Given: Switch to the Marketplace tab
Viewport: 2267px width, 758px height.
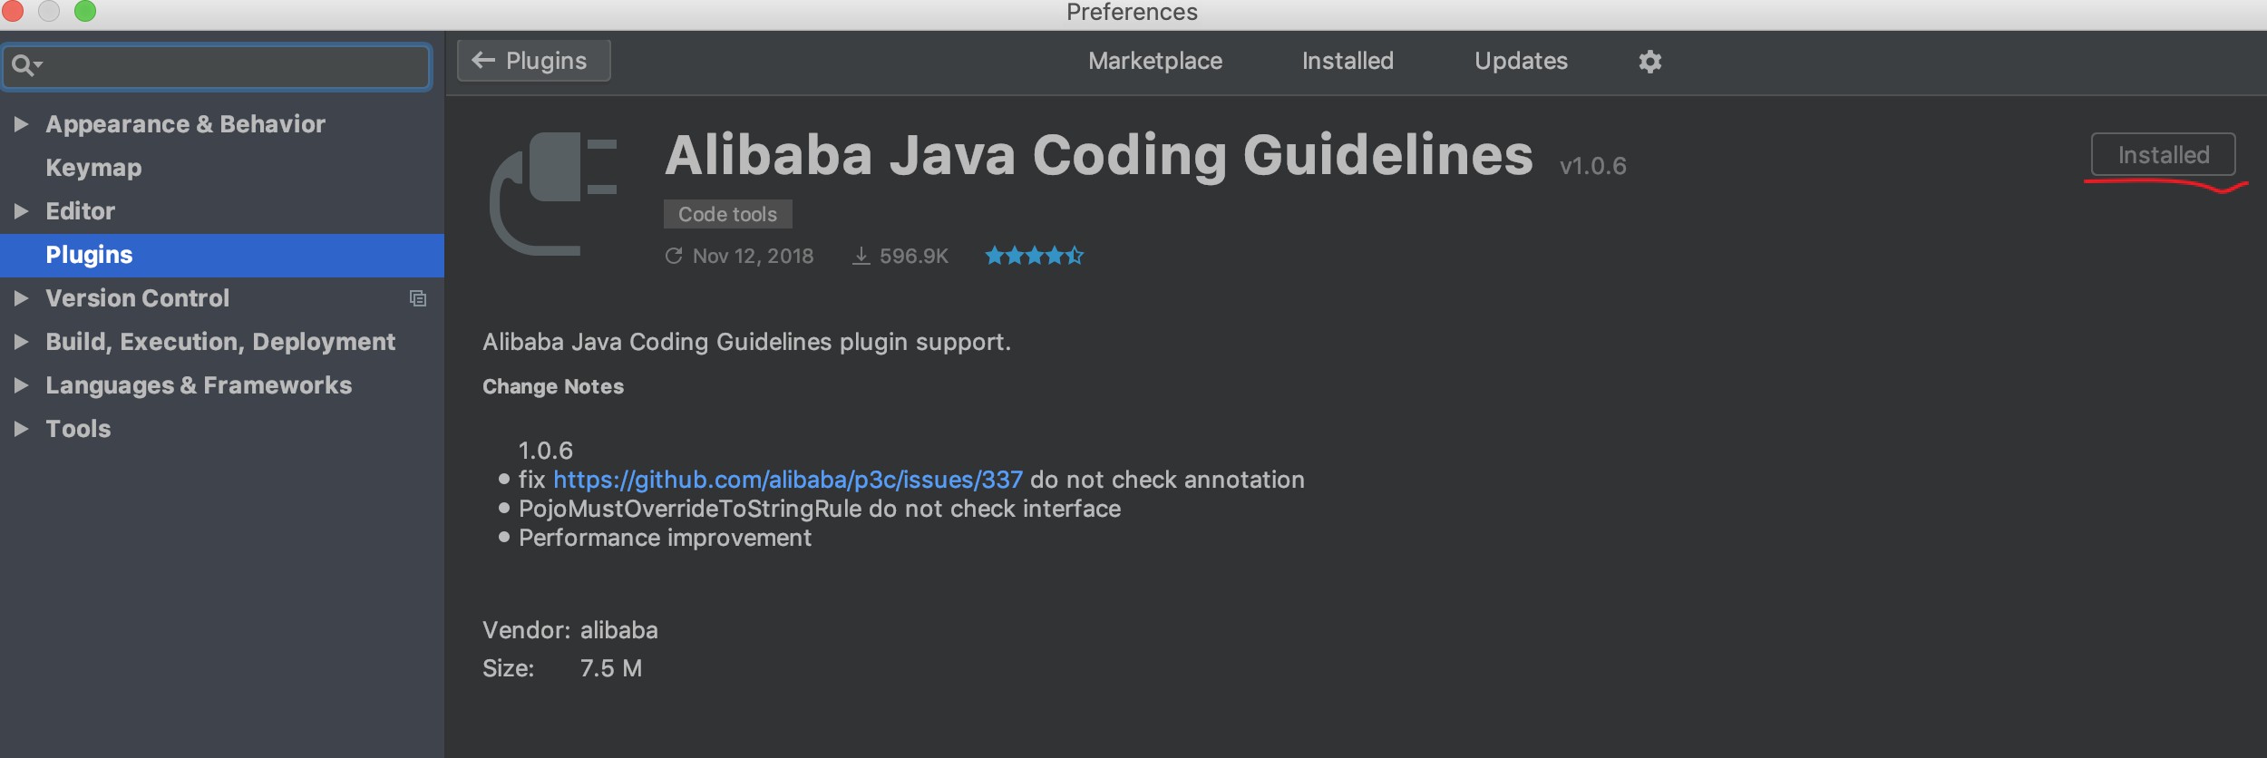Looking at the screenshot, I should click(x=1154, y=61).
